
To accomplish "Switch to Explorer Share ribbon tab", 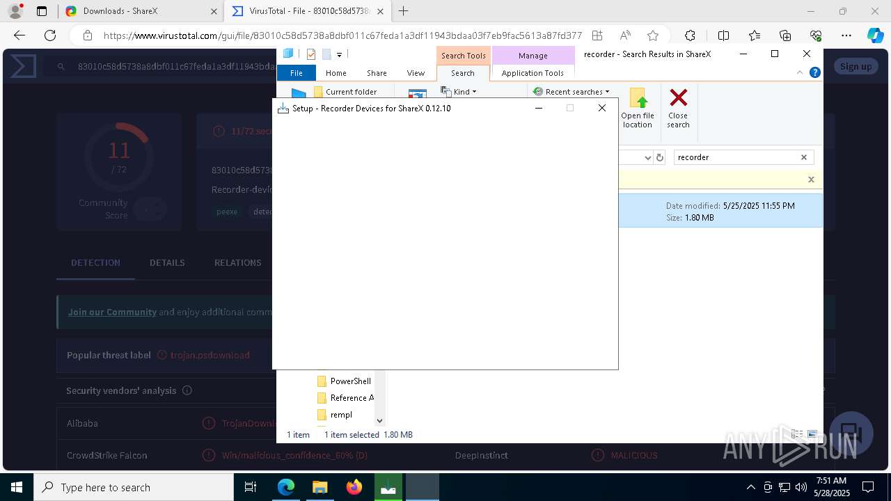I will click(377, 72).
